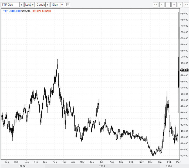Click the TTF USD1000 series label
Screen dimensions: 189x168
[11, 11]
